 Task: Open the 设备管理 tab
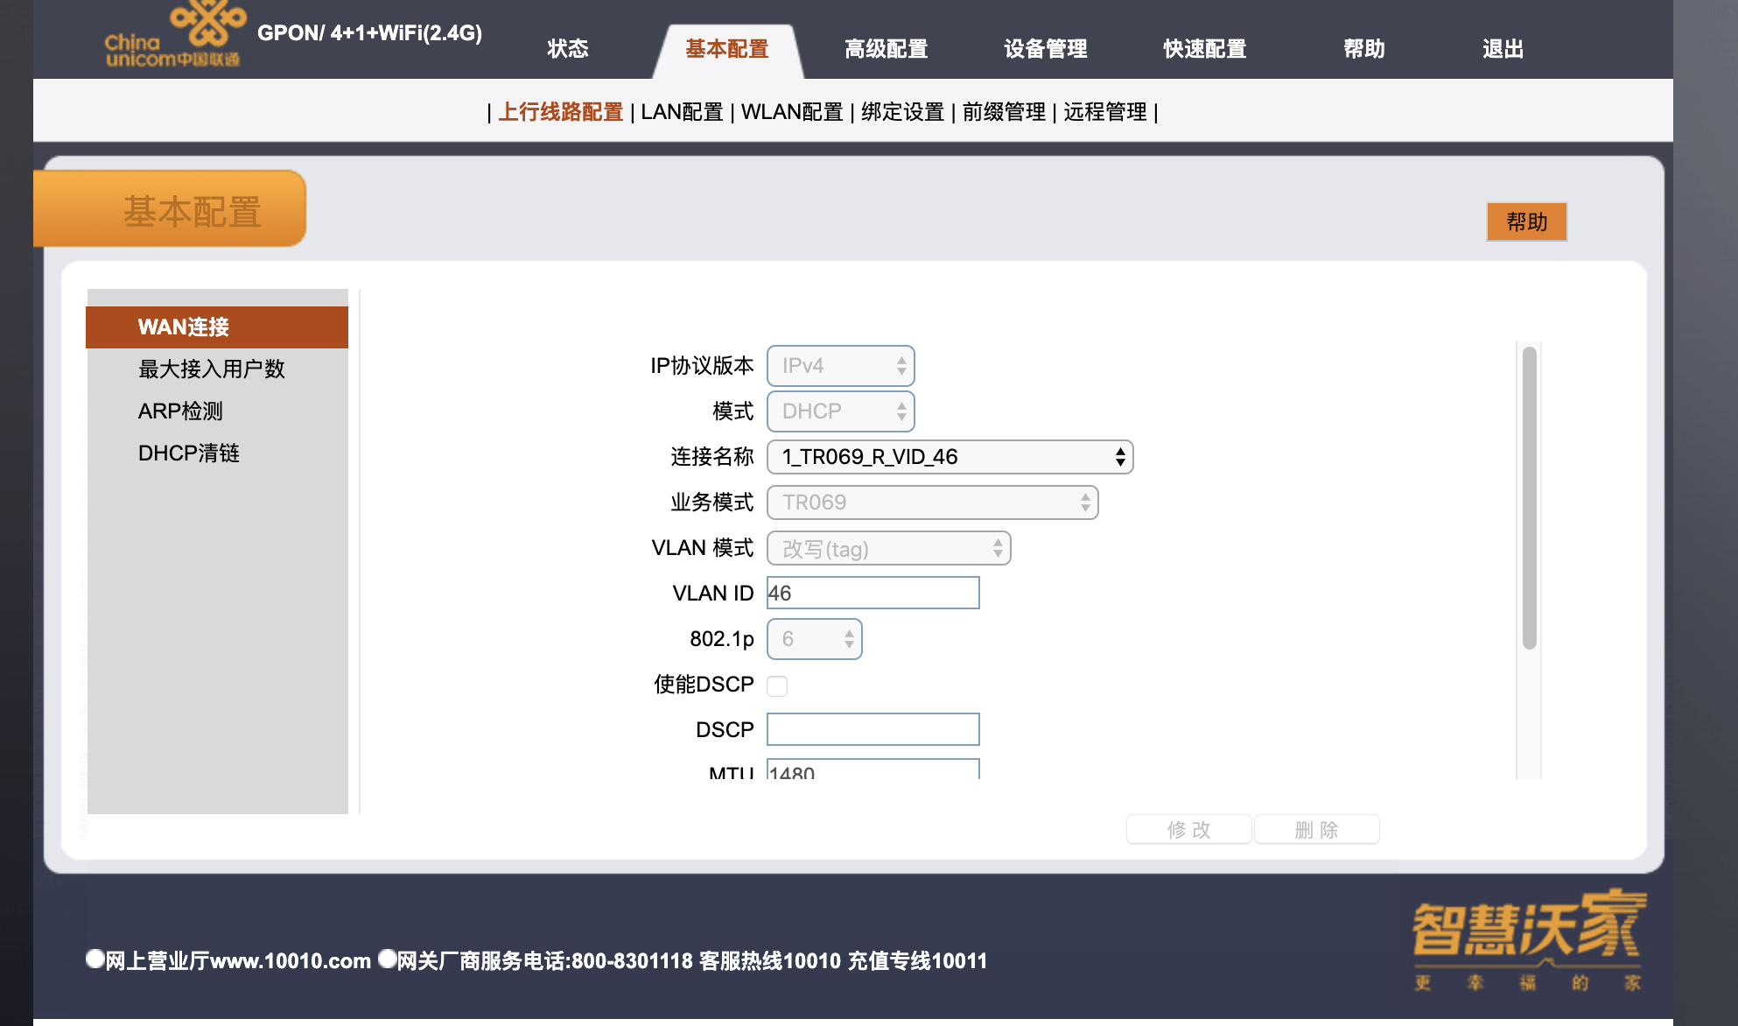click(x=1046, y=49)
